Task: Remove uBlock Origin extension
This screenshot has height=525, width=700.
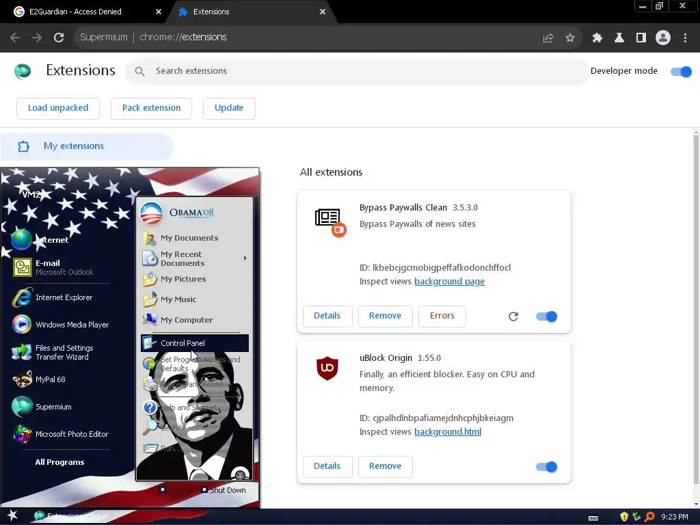Action: [x=386, y=466]
